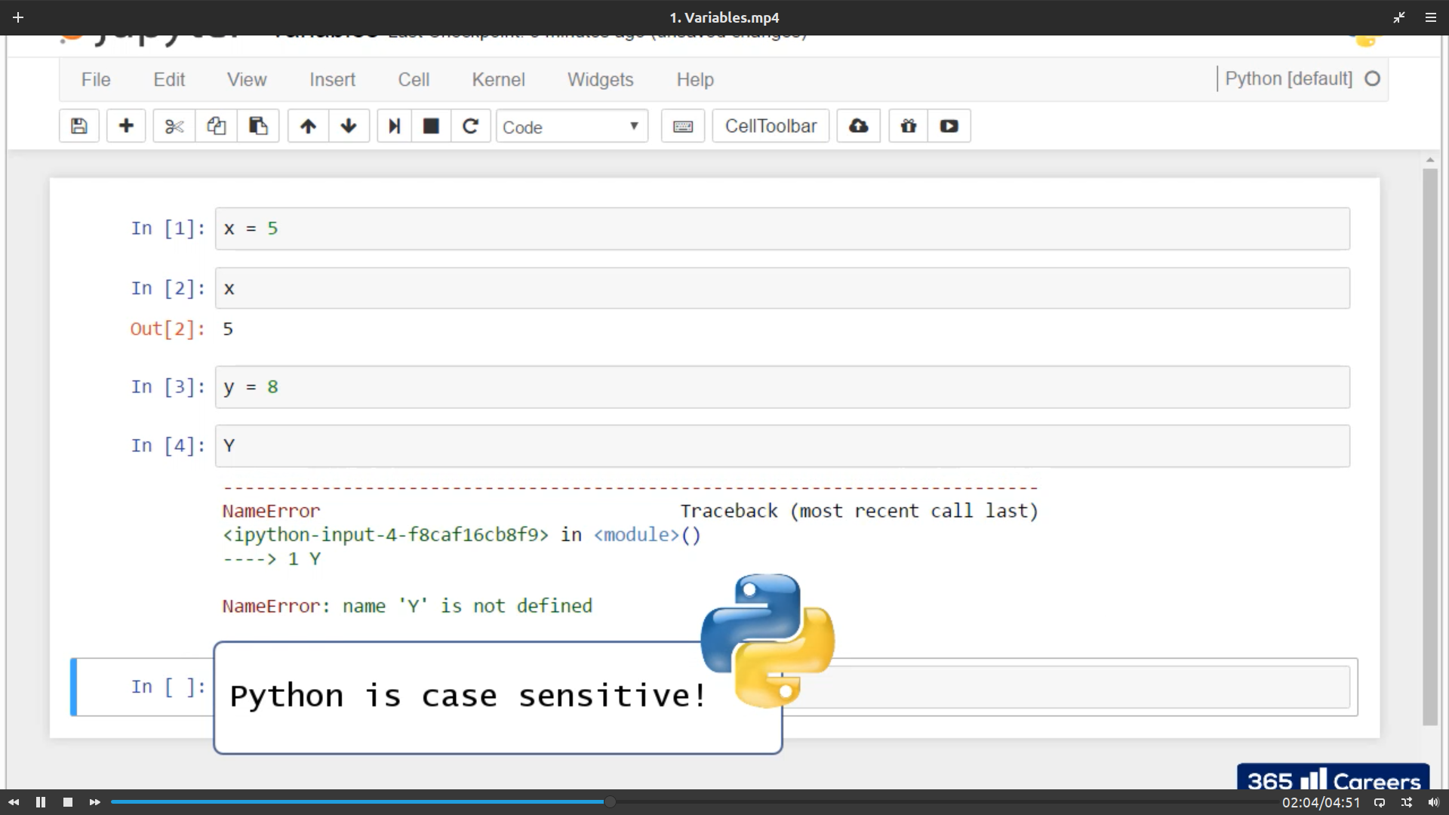Open the CellToolbar dropdown button
1449x815 pixels.
(x=771, y=126)
